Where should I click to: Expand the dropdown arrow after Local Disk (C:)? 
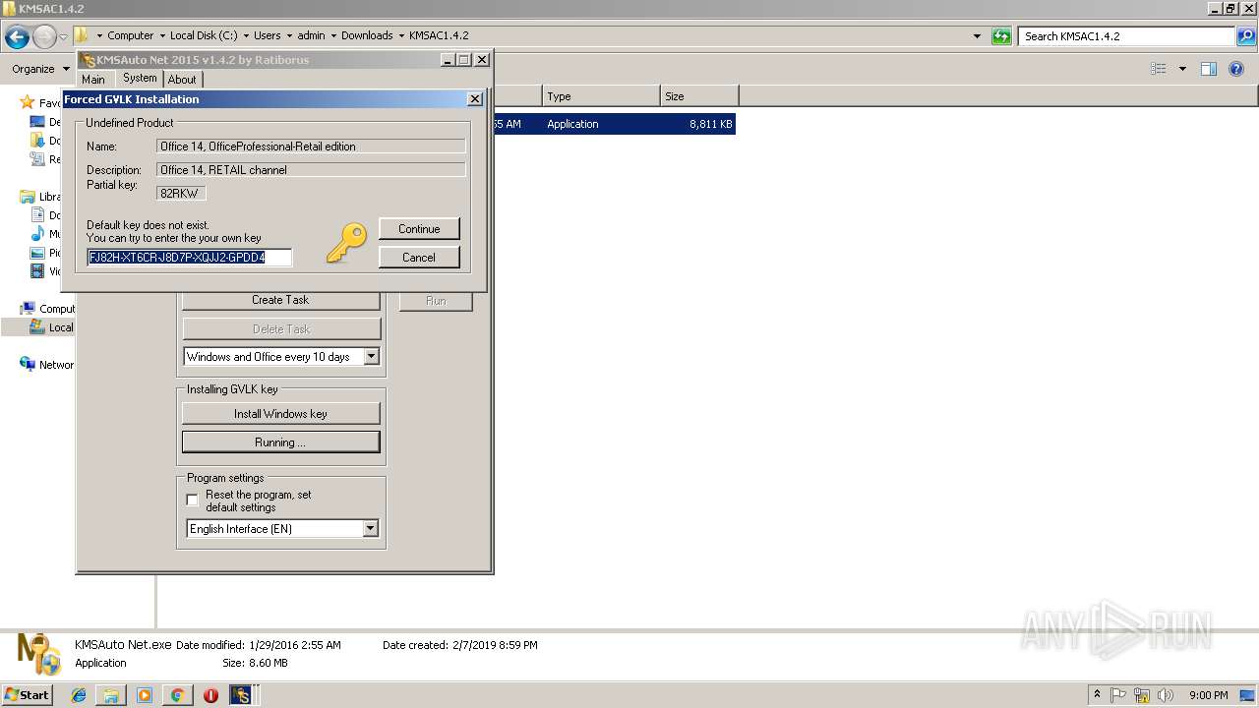click(245, 35)
